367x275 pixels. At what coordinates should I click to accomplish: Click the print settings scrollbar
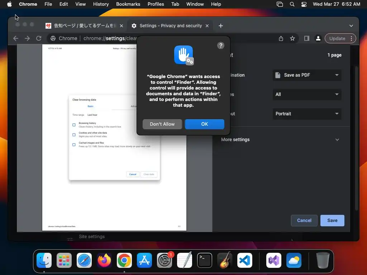(357, 139)
